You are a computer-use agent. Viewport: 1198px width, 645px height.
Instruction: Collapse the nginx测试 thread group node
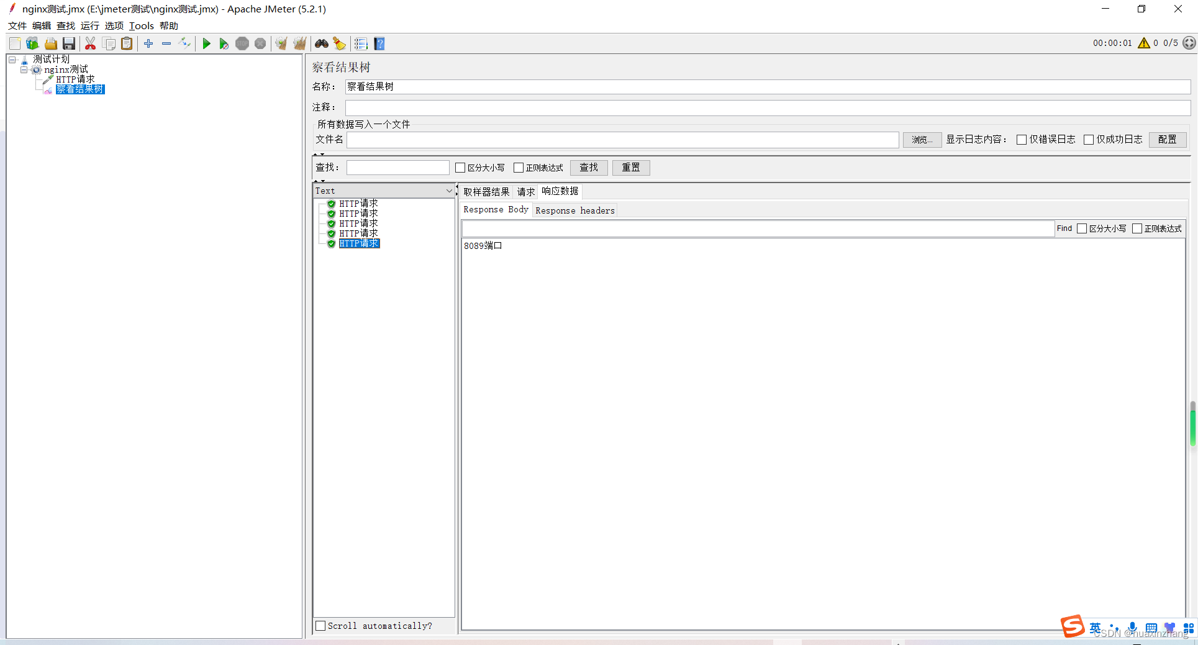(x=24, y=70)
